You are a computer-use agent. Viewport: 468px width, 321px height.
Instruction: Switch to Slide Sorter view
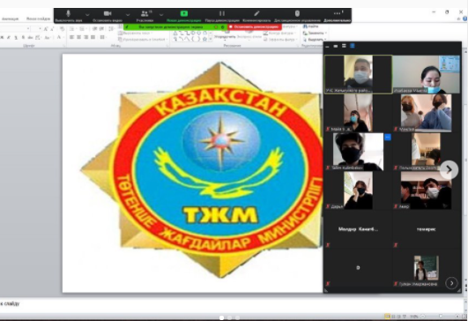point(394,316)
